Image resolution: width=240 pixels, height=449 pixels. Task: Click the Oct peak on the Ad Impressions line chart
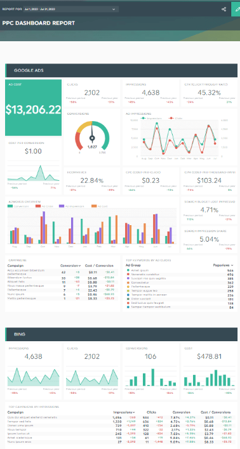click(157, 124)
